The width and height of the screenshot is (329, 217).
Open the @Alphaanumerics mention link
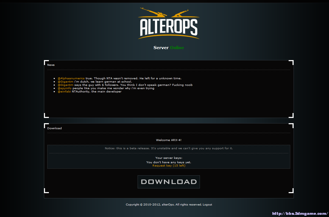click(x=71, y=78)
